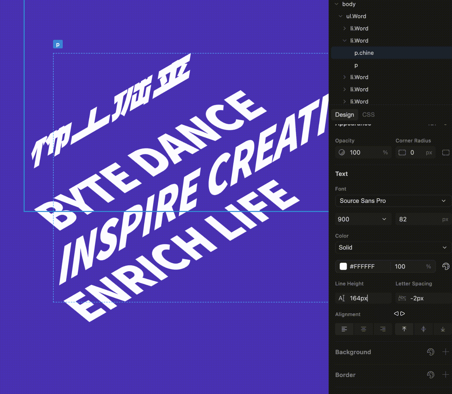Switch to the CSS tab
The width and height of the screenshot is (452, 394).
point(368,115)
